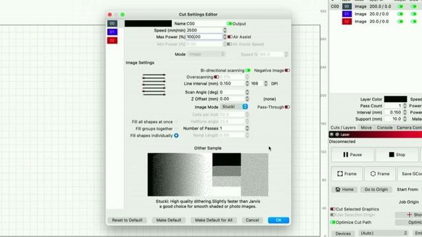Image resolution: width=422 pixels, height=237 pixels.
Task: Adjust the DPI stepper arrows
Action: click(266, 84)
